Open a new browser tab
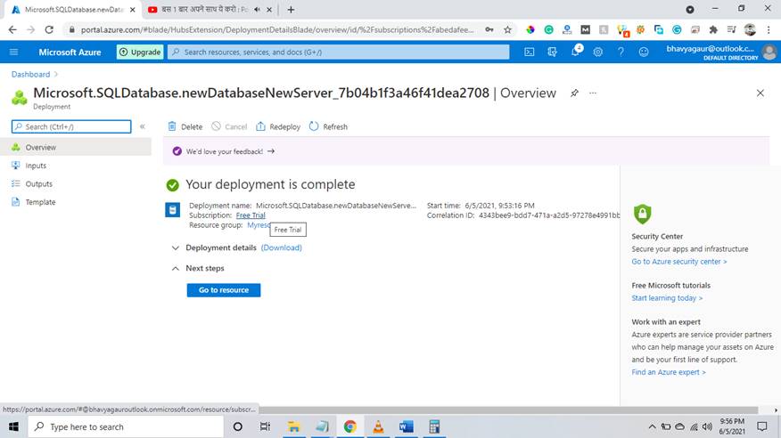 pos(291,10)
